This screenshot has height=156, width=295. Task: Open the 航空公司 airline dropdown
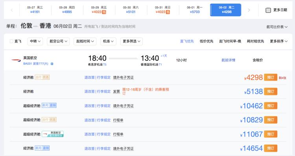[58, 41]
